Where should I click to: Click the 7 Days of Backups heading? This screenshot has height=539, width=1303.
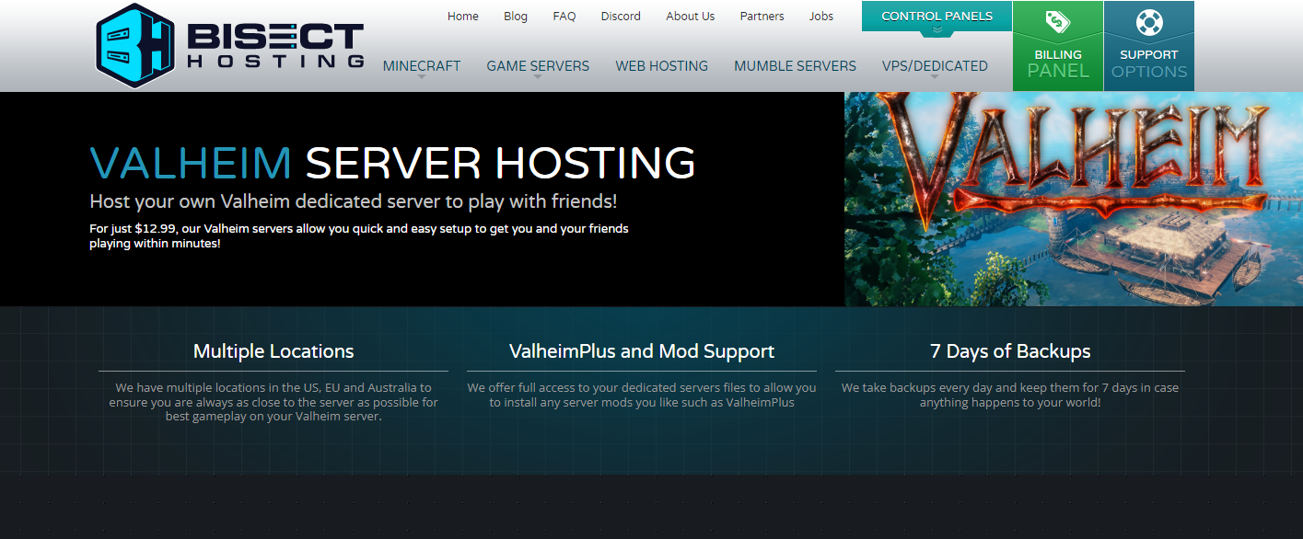coord(1010,351)
